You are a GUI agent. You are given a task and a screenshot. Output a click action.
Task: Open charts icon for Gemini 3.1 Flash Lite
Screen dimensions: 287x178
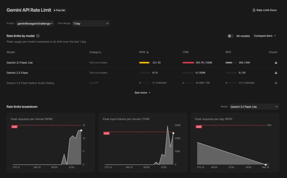click(276, 63)
